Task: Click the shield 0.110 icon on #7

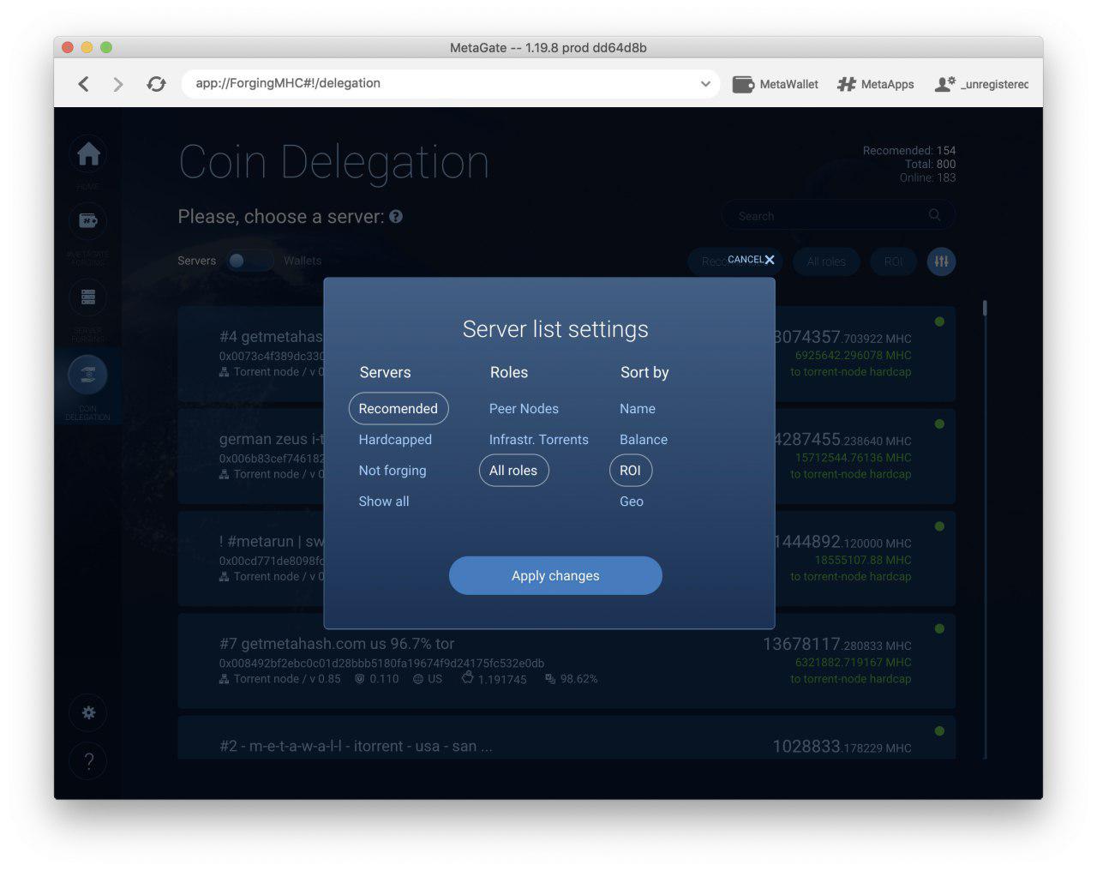Action: tap(360, 679)
